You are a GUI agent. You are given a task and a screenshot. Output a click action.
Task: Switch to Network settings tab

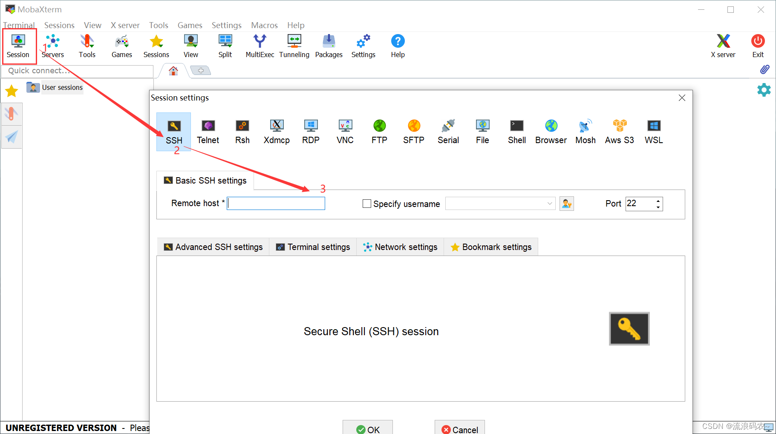coord(400,247)
